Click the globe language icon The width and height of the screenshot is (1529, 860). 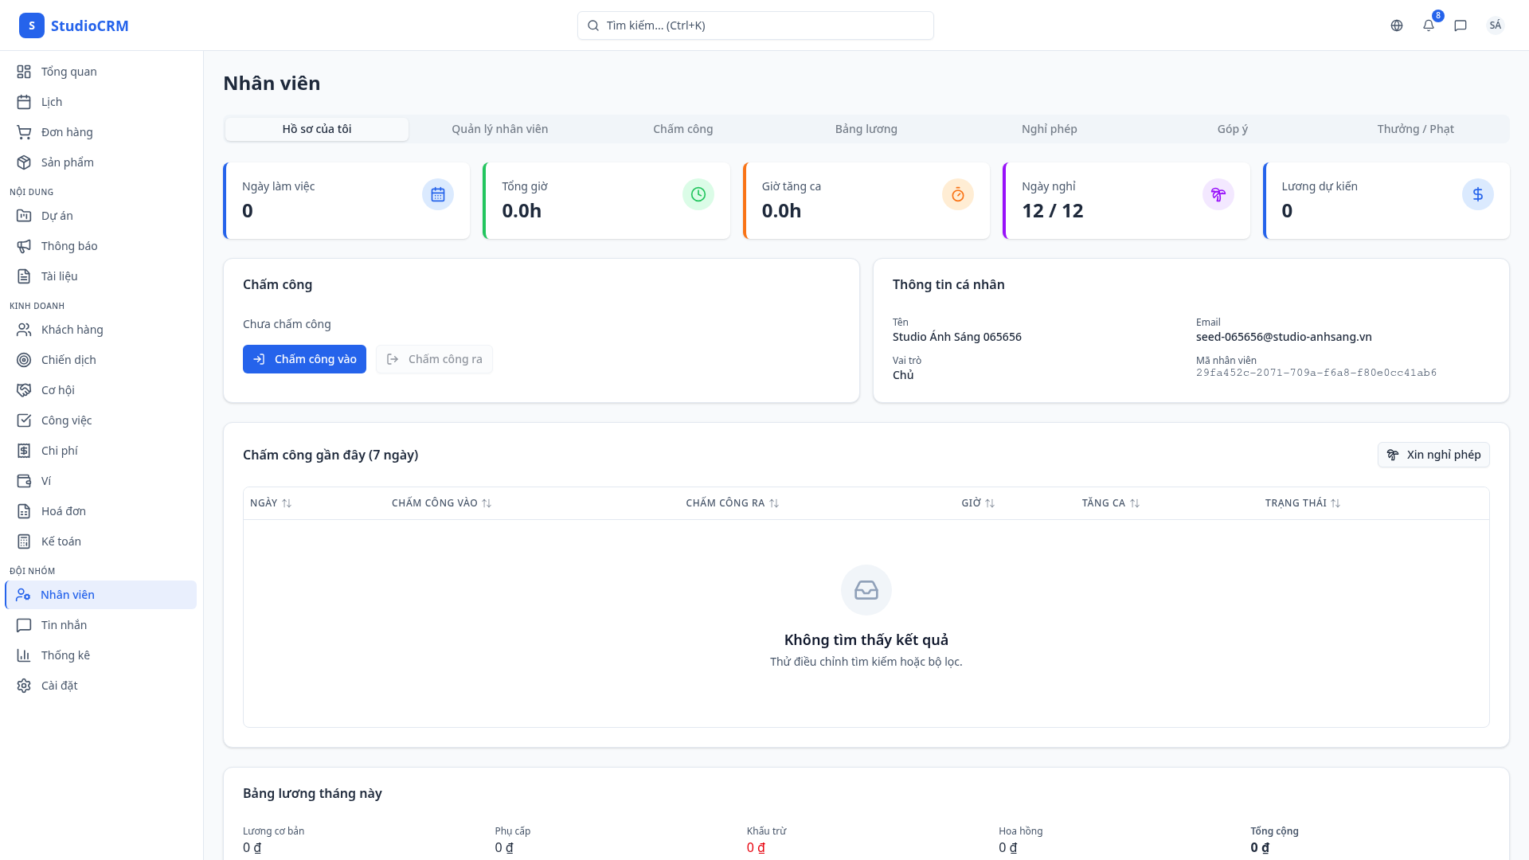1397,25
